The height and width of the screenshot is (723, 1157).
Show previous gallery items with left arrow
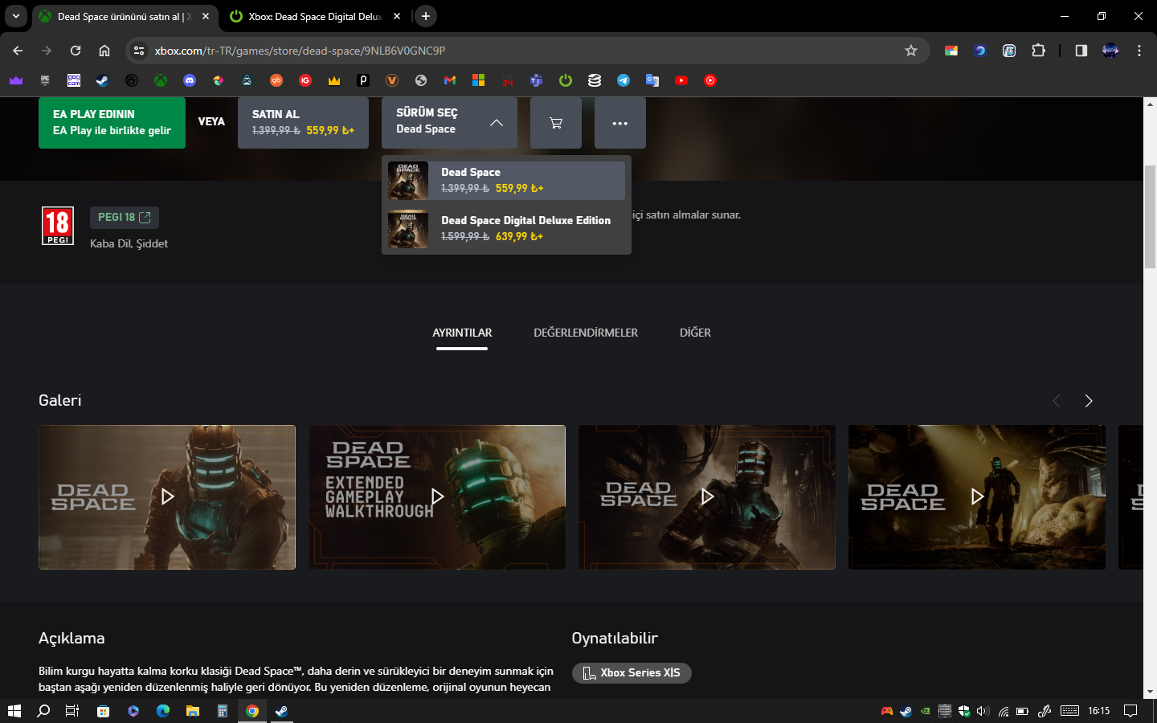(x=1057, y=401)
